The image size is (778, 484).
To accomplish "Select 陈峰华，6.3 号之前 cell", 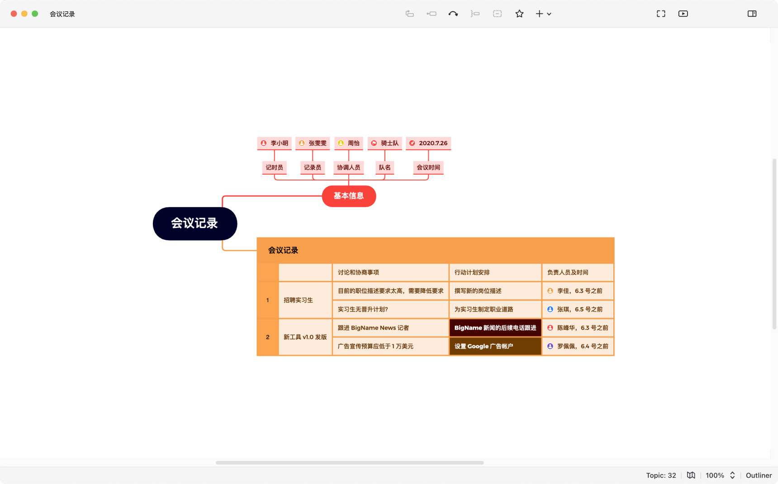I will tap(578, 328).
